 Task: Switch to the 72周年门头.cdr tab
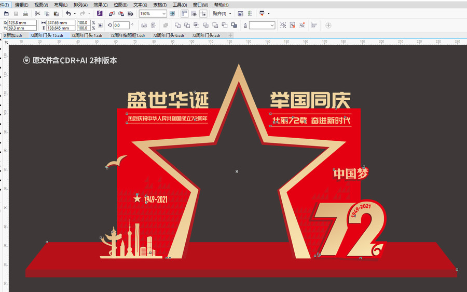click(206, 35)
